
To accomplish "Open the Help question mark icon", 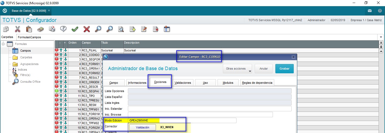I will tap(63, 29).
